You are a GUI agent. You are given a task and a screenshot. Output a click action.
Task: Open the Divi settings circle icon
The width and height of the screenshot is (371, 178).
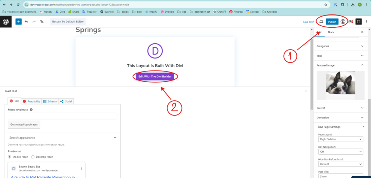pyautogui.click(x=343, y=22)
